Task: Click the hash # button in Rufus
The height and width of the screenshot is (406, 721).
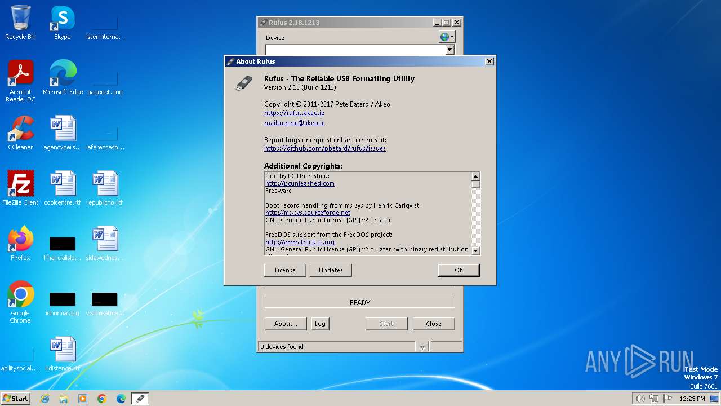Action: tap(422, 347)
